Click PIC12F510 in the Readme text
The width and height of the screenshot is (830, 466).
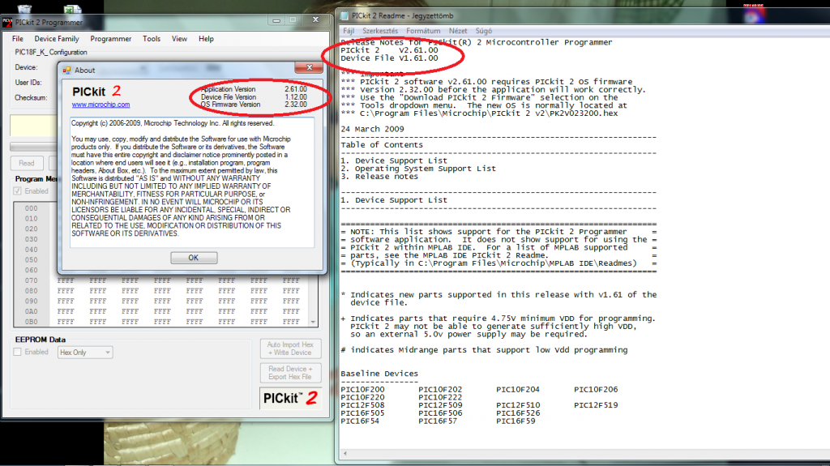point(518,405)
